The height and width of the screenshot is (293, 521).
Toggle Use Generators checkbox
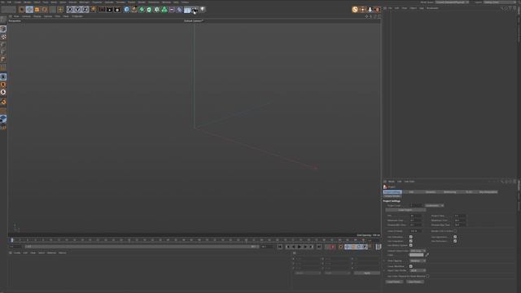pos(455,237)
